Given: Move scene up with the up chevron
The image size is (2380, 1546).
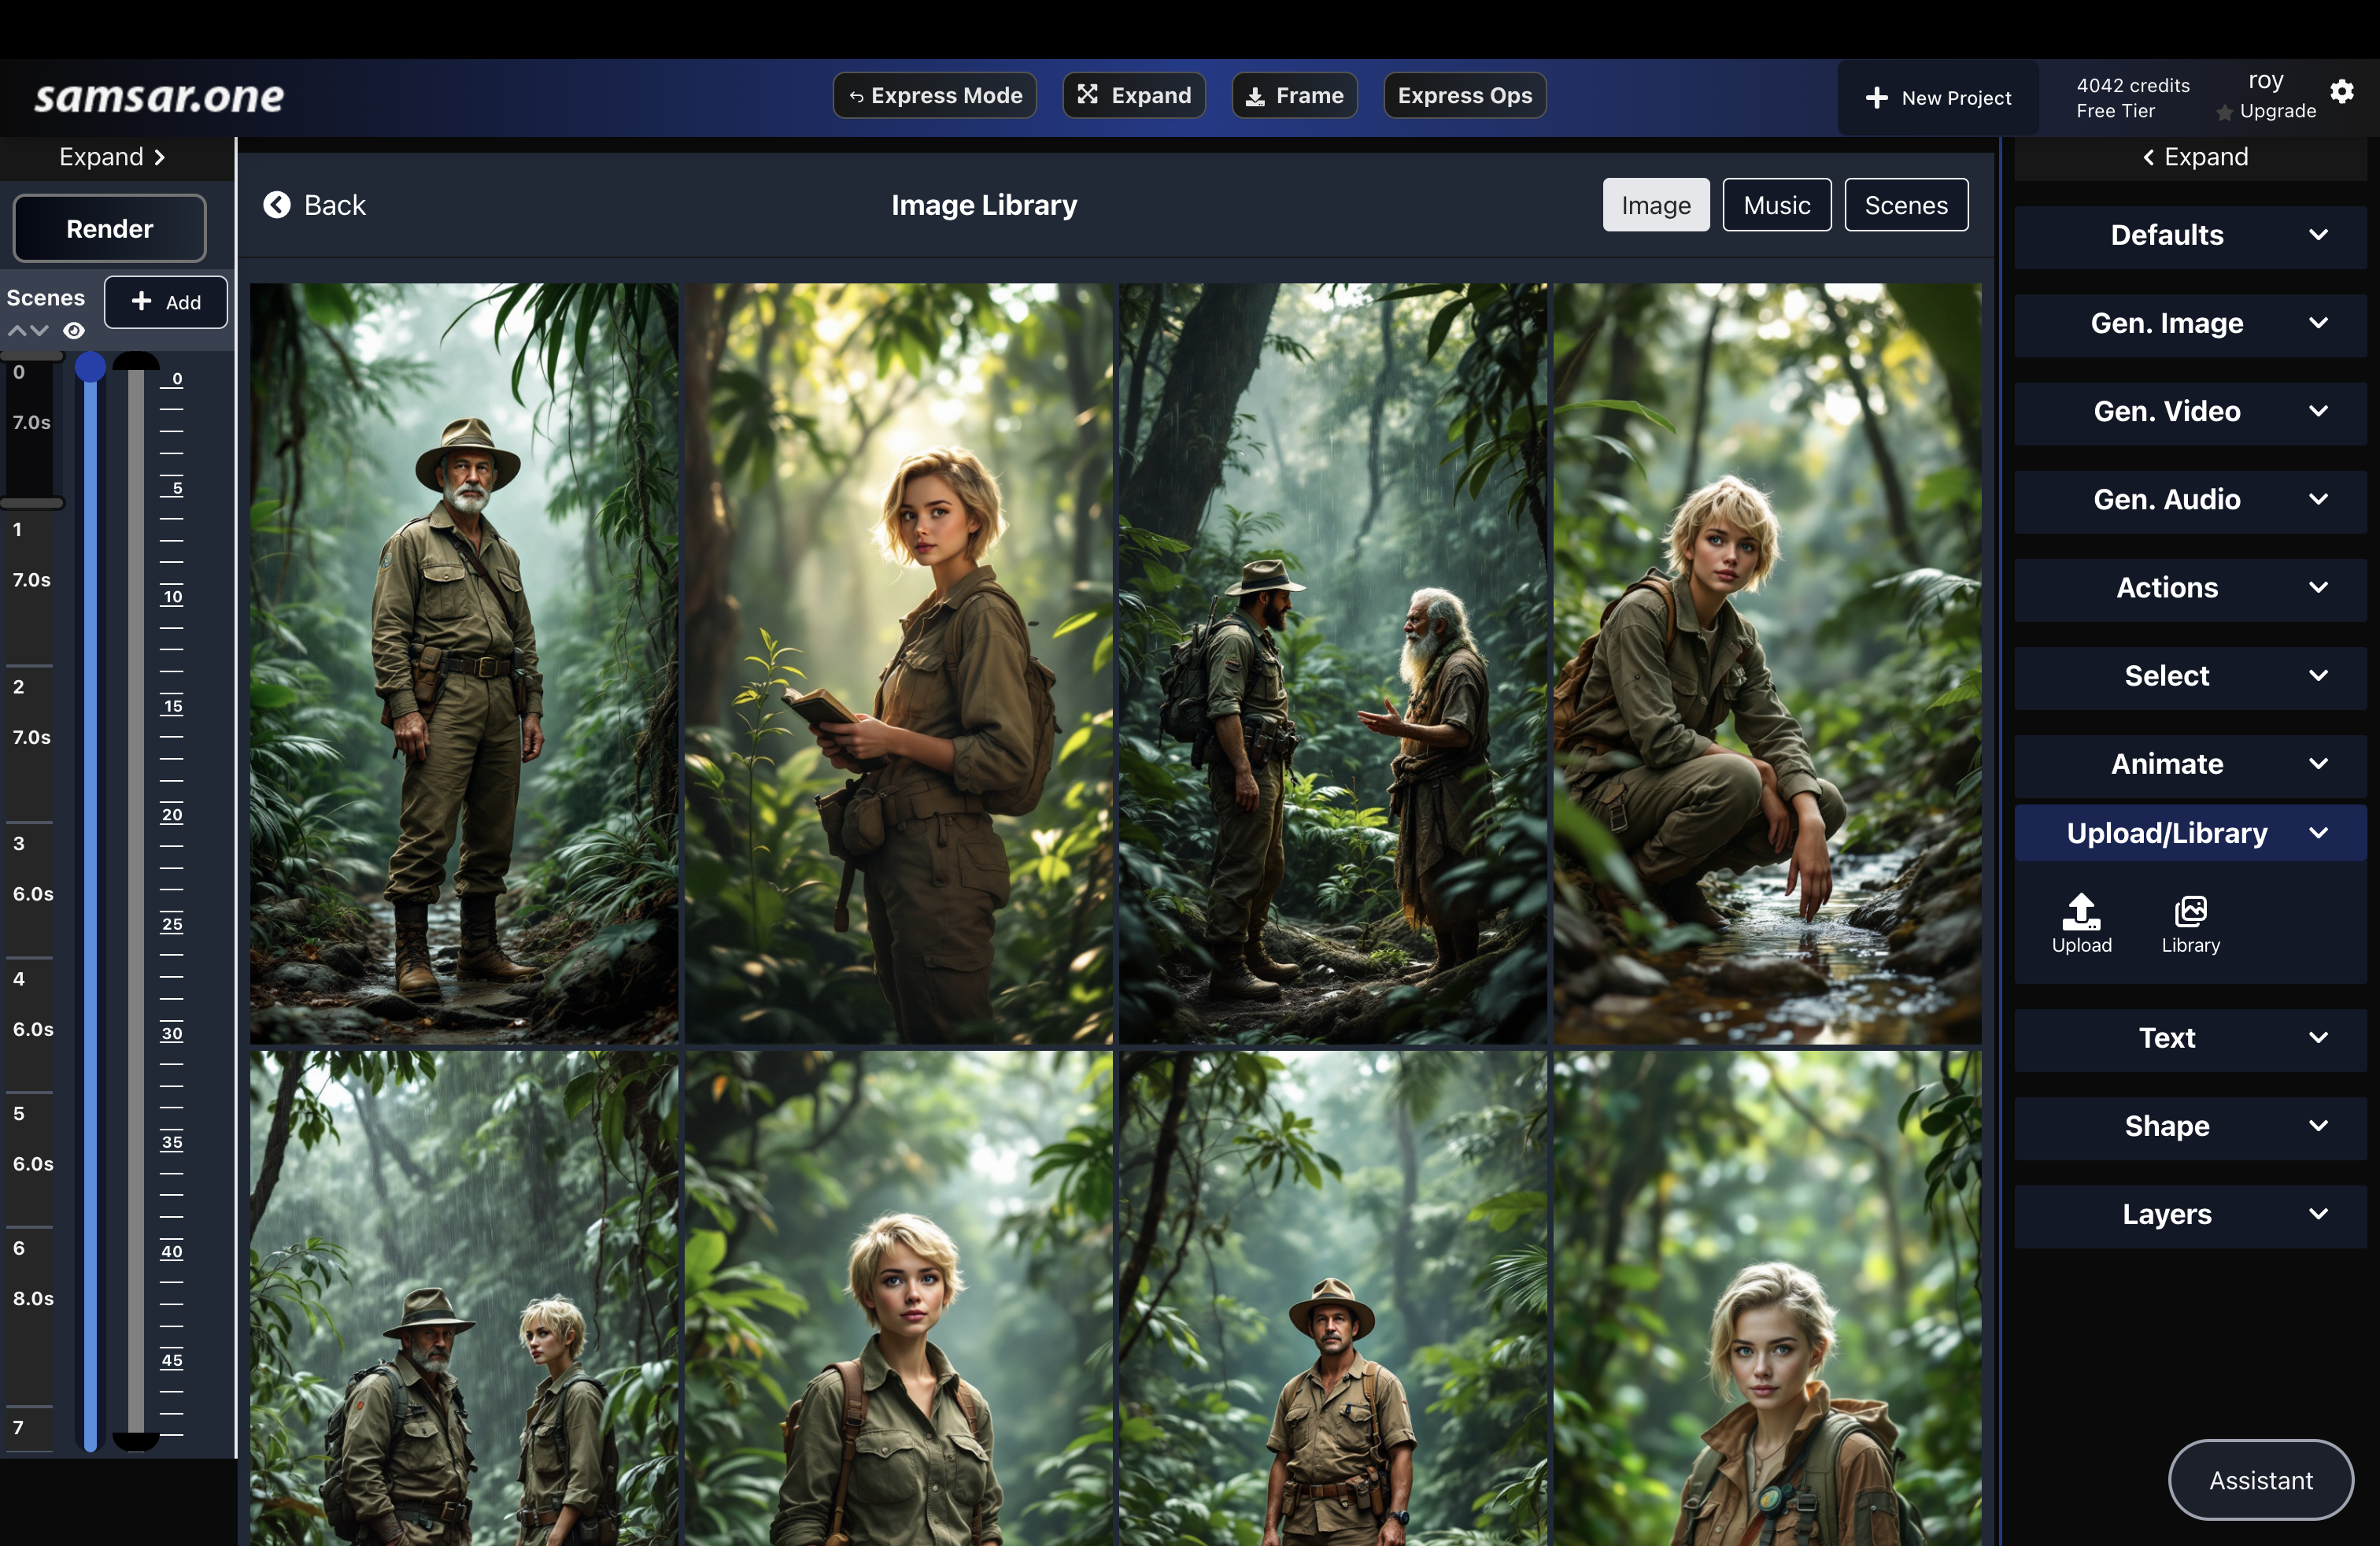Looking at the screenshot, I should (17, 331).
